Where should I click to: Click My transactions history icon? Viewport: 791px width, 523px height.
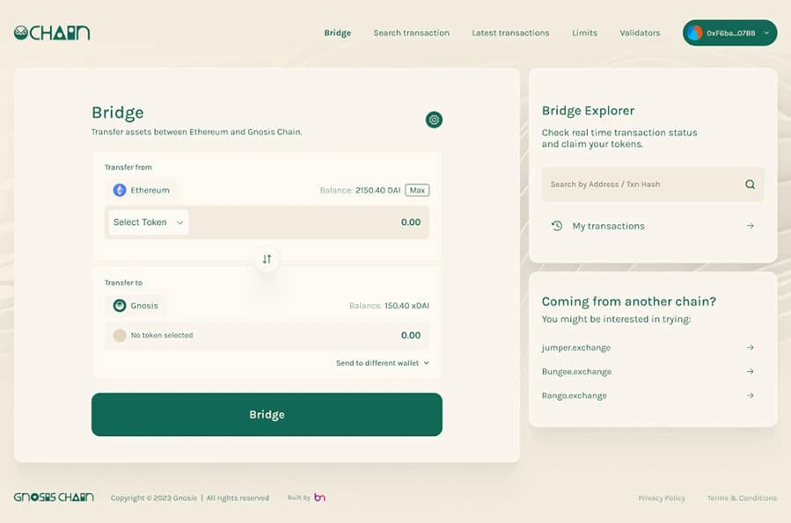click(557, 226)
